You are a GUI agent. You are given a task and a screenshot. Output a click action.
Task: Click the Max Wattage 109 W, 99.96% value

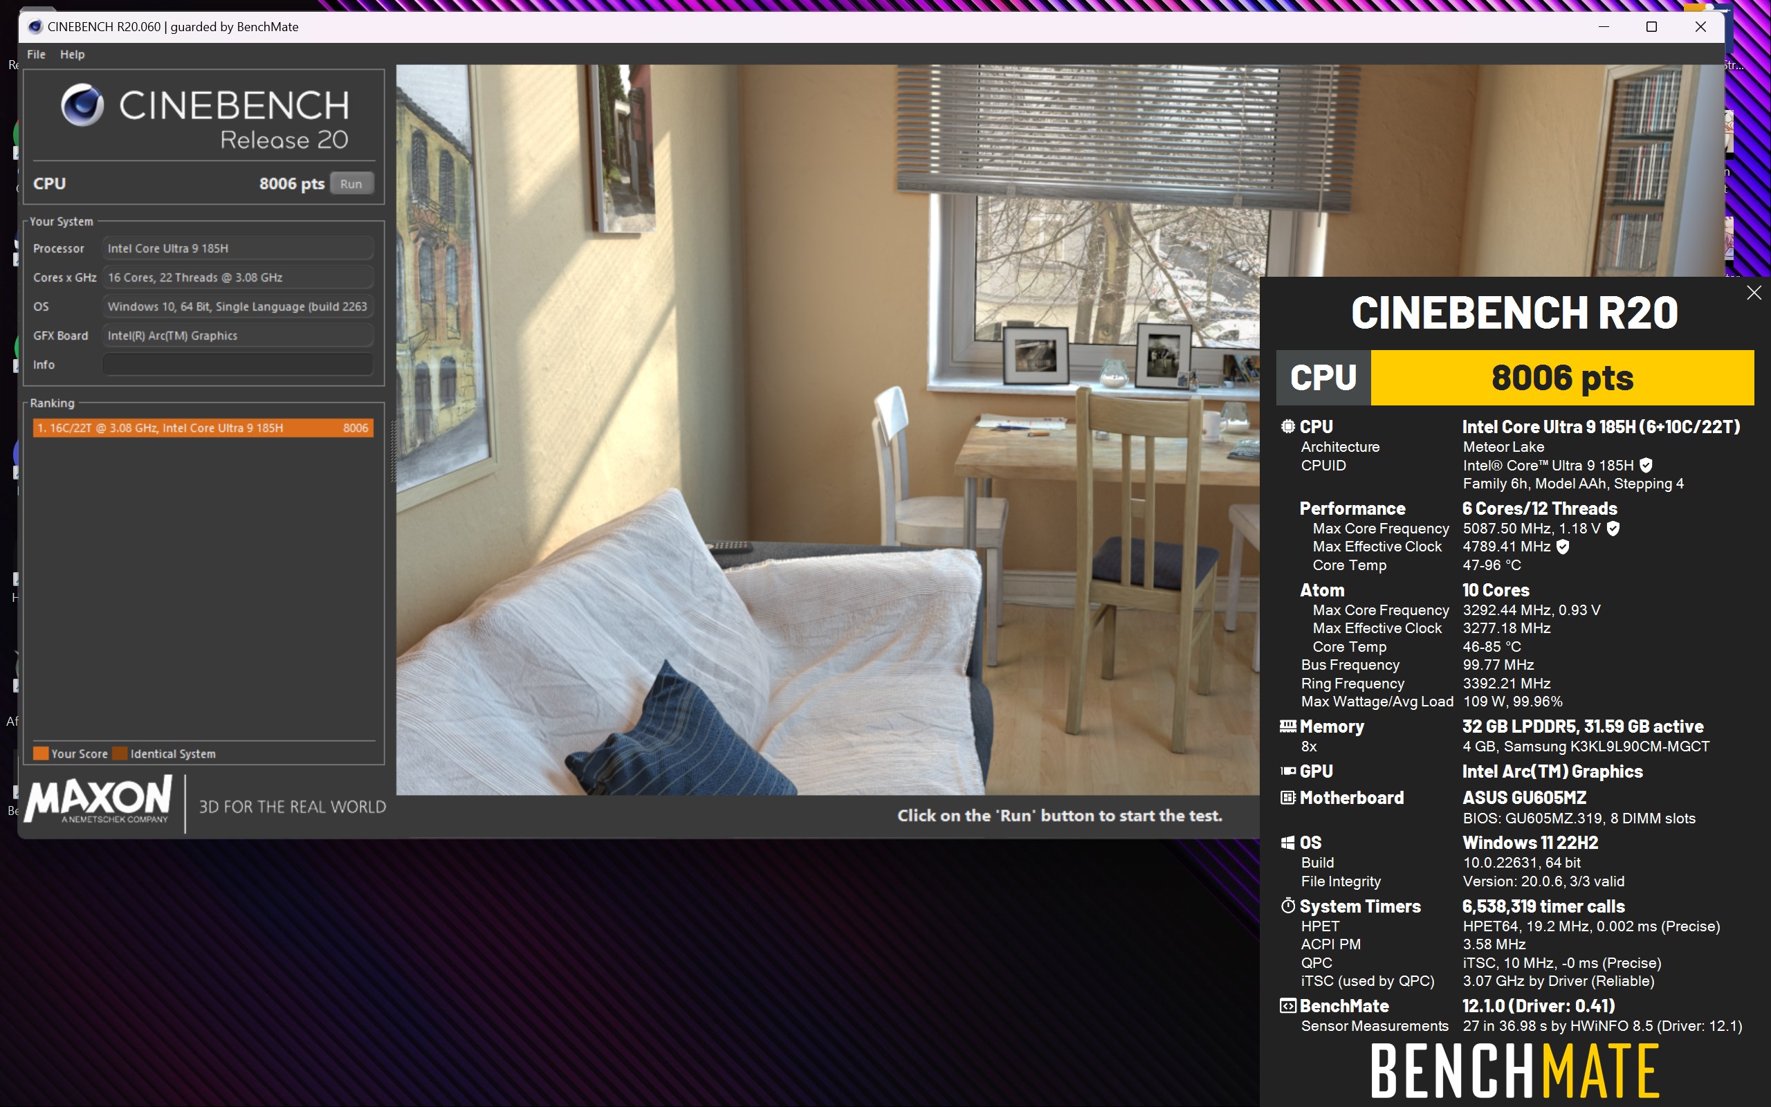(1512, 702)
